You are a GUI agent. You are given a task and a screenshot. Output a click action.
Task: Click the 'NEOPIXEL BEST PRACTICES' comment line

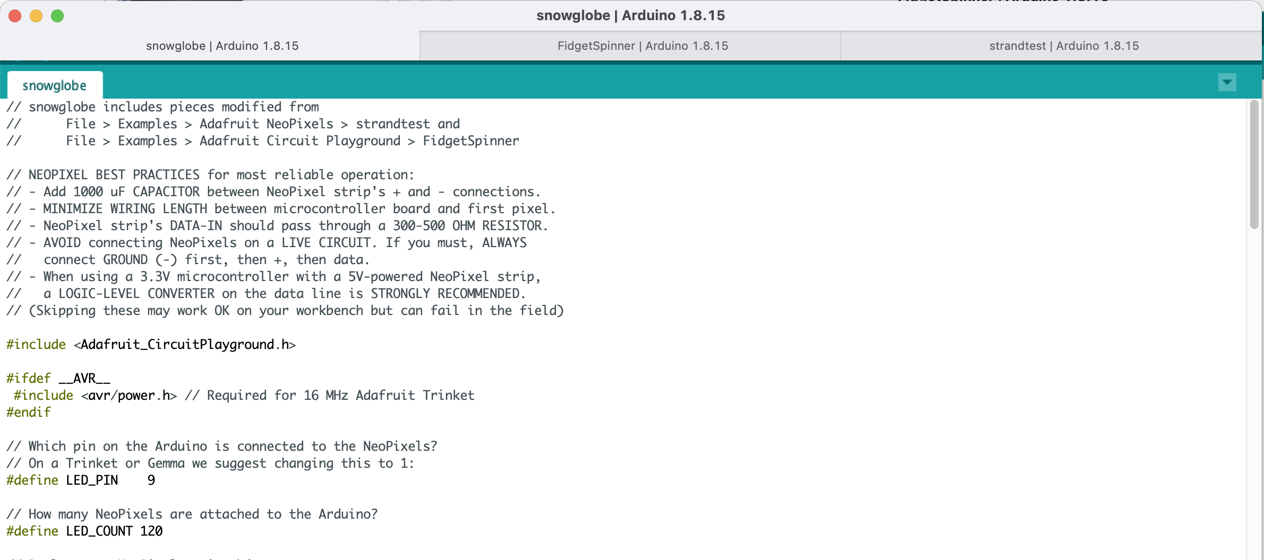pos(210,175)
